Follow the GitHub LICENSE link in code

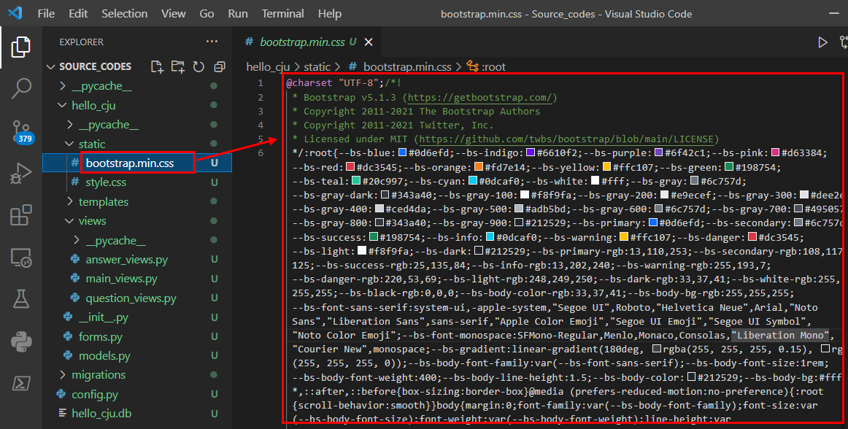566,139
